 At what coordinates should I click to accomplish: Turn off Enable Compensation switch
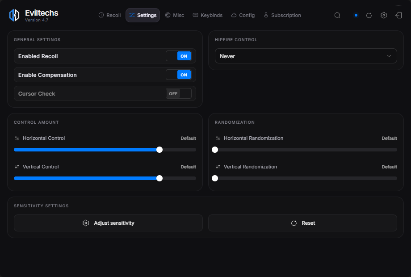pos(179,75)
